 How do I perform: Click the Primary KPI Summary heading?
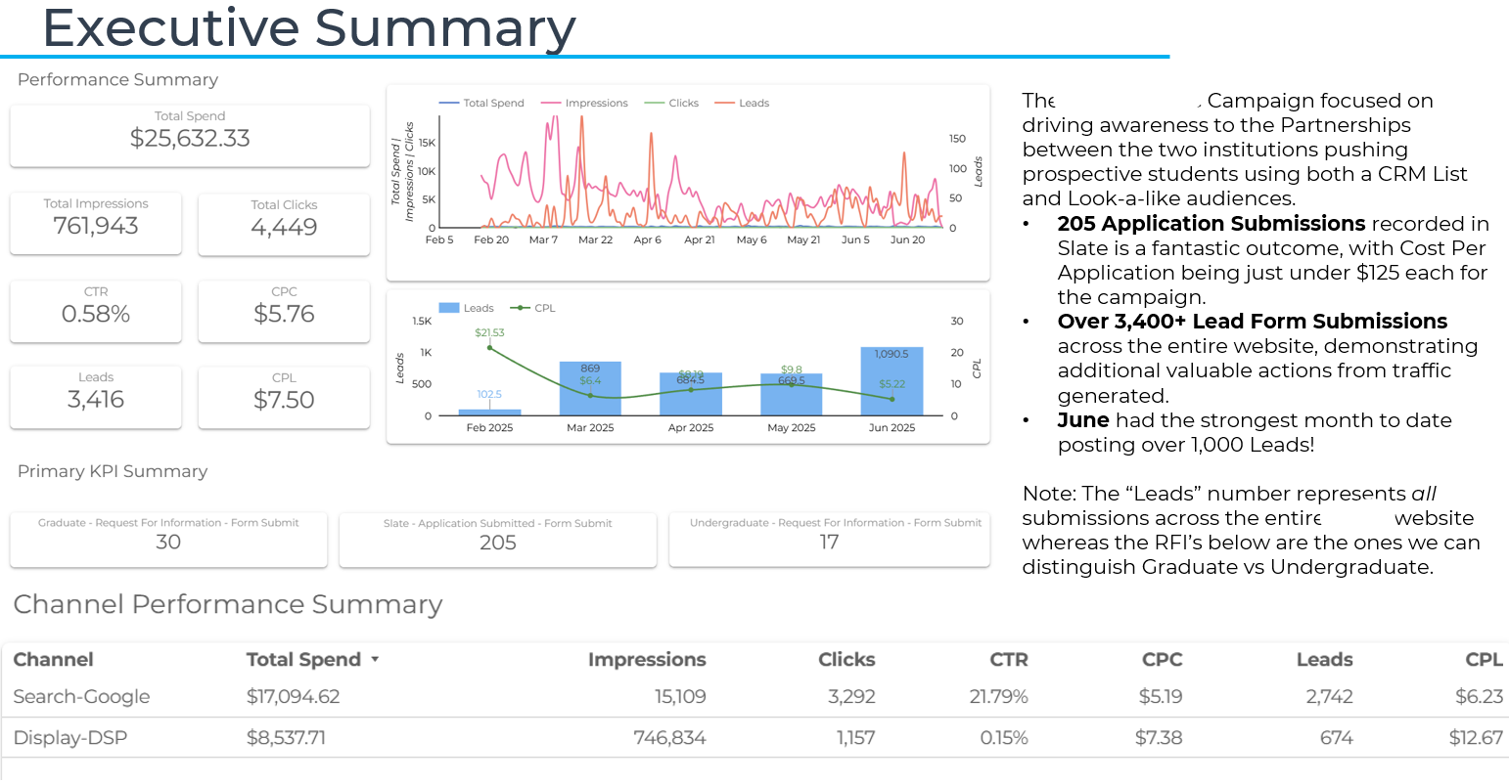click(x=113, y=471)
